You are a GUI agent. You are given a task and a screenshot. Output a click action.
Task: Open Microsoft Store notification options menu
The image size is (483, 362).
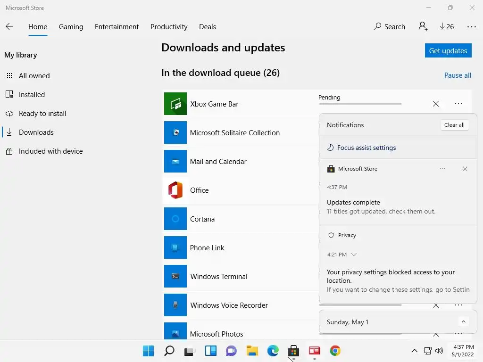click(442, 169)
